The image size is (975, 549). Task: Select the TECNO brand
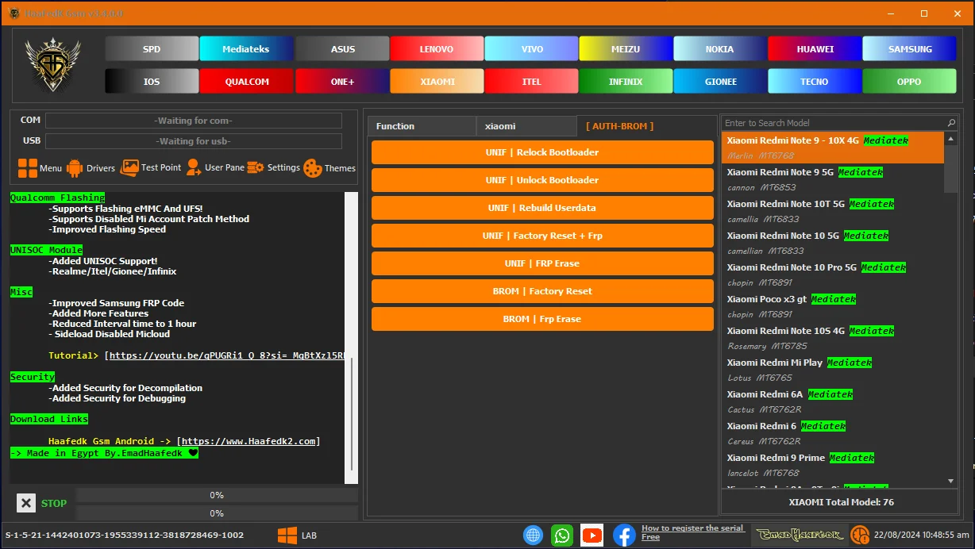tap(815, 82)
